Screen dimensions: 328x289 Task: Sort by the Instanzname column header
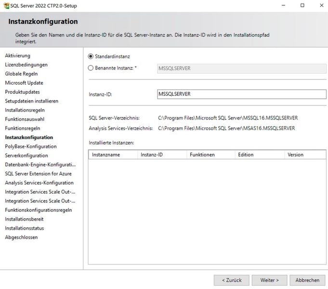[x=113, y=155]
